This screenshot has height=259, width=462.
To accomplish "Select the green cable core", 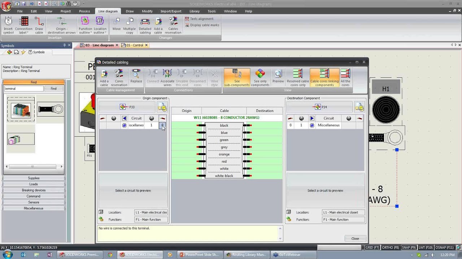I will (224, 140).
